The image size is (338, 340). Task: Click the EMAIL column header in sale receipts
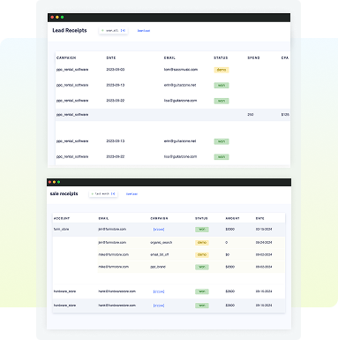(x=103, y=218)
